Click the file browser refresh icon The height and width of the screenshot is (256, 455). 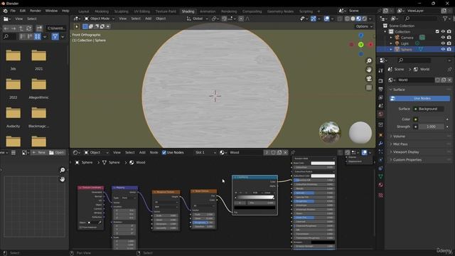pyautogui.click(x=28, y=28)
